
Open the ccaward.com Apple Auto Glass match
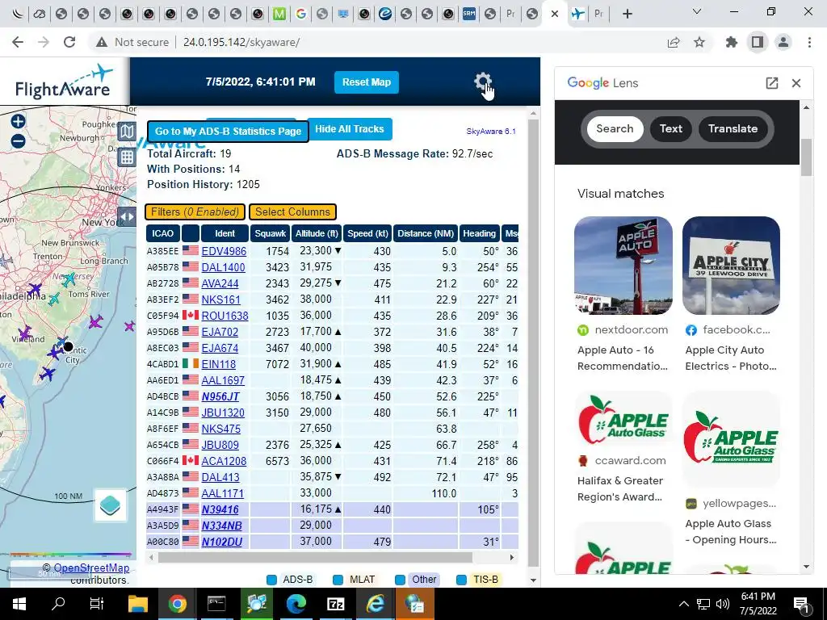[x=623, y=447]
